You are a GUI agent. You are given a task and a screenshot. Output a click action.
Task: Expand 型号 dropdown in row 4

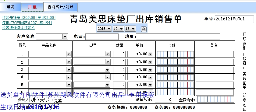coord(108,77)
